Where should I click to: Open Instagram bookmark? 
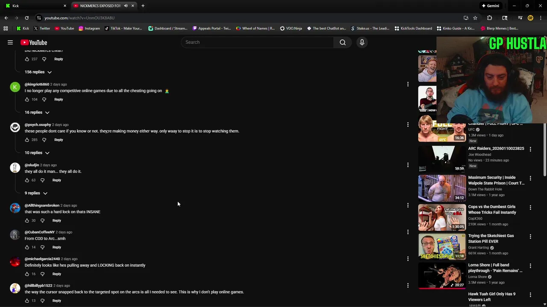point(89,29)
